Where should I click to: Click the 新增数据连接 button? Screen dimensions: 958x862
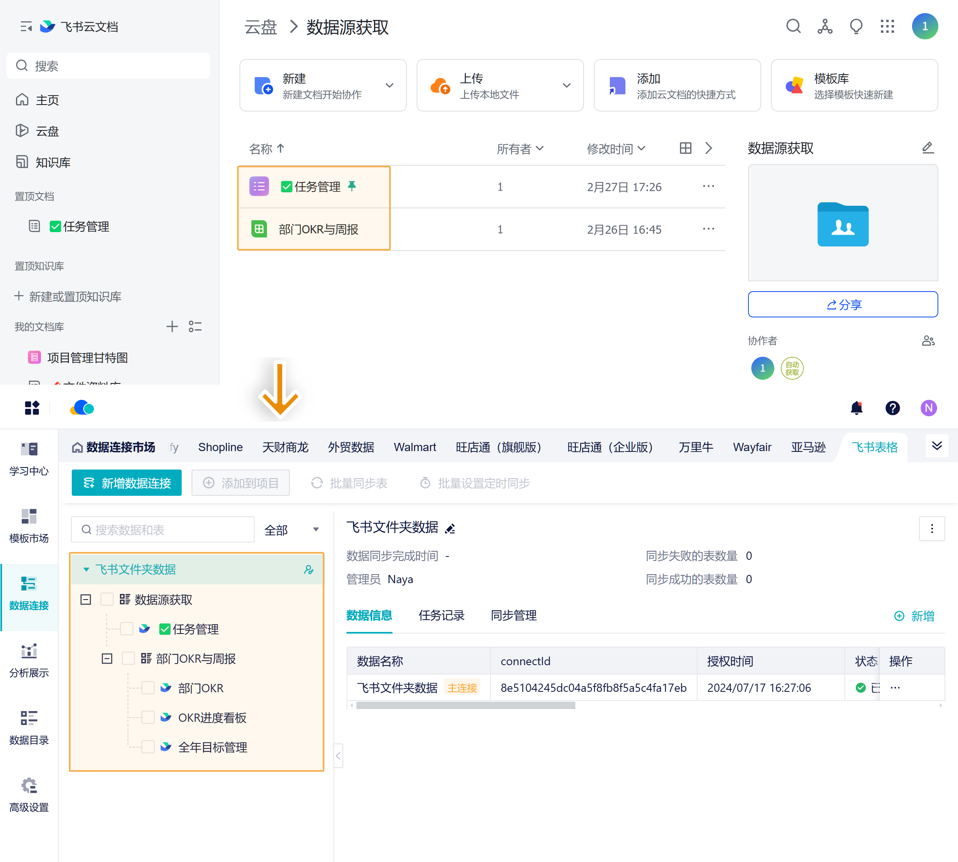[126, 483]
